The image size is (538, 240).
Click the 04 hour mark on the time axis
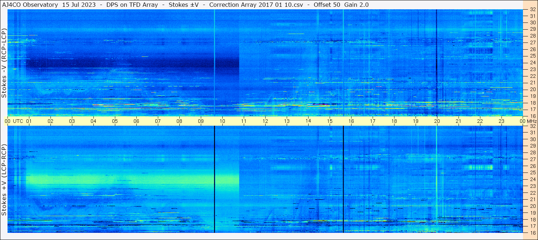click(x=93, y=121)
